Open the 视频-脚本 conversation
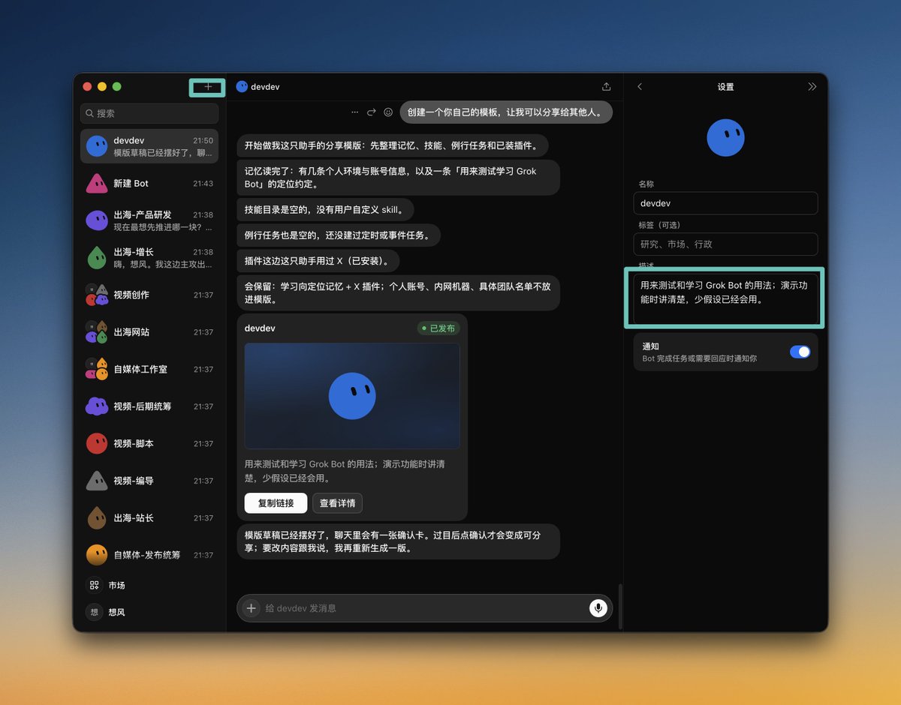This screenshot has height=705, width=901. 149,443
